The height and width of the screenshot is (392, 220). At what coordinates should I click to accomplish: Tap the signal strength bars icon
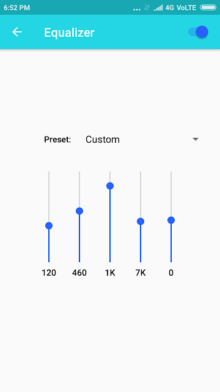[x=158, y=8]
